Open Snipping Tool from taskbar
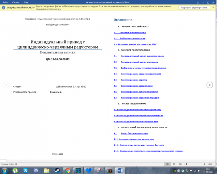Image resolution: width=217 pixels, height=174 pixels. (99, 171)
